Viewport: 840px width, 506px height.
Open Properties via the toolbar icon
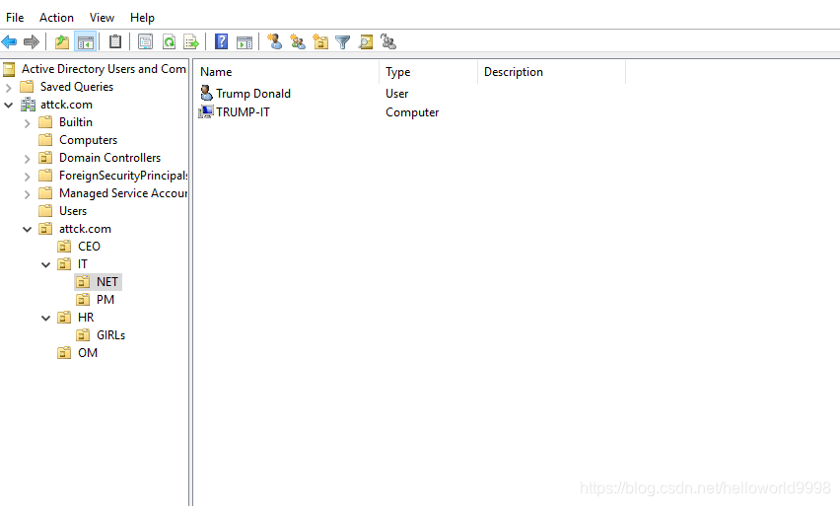click(x=145, y=41)
